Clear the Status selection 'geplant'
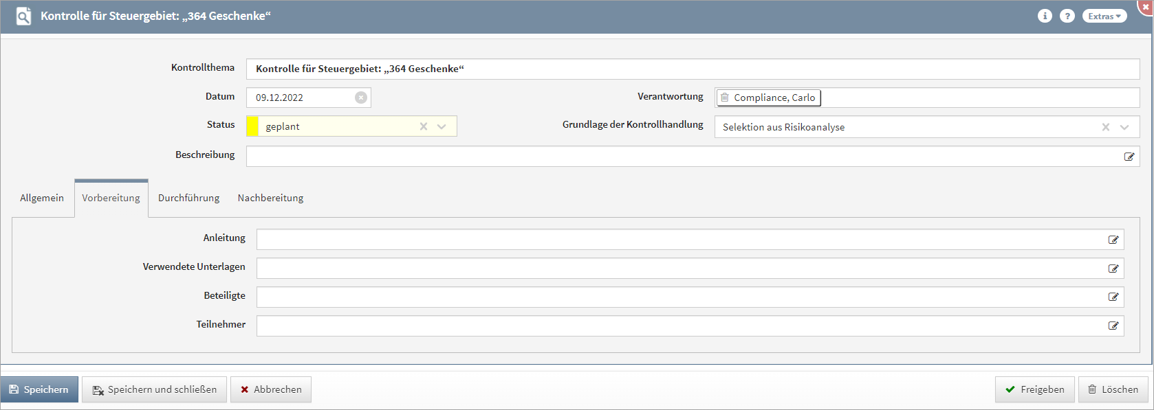1154x410 pixels. [x=424, y=126]
